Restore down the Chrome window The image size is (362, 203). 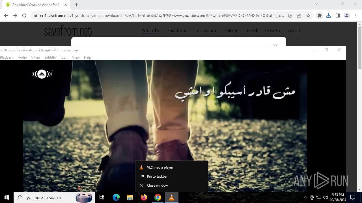click(342, 4)
